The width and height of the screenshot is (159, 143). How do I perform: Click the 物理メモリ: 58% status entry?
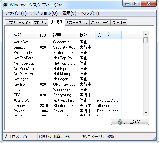pyautogui.click(x=98, y=137)
